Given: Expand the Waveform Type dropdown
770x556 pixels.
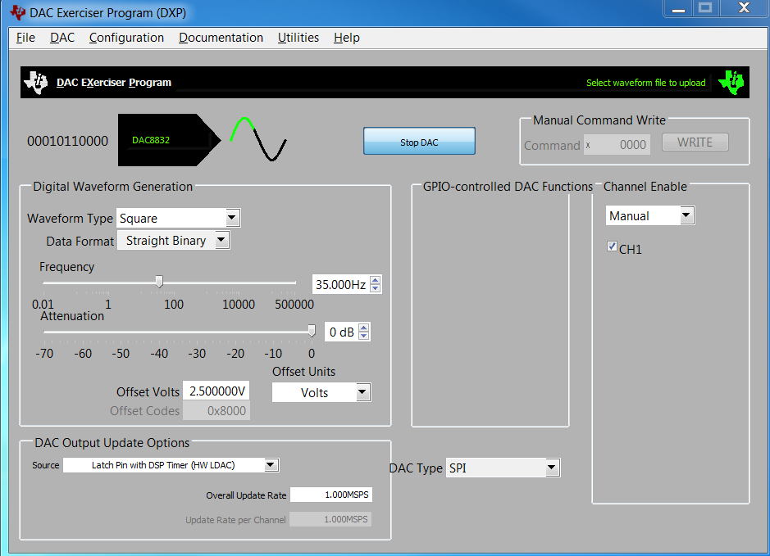Looking at the screenshot, I should point(232,218).
